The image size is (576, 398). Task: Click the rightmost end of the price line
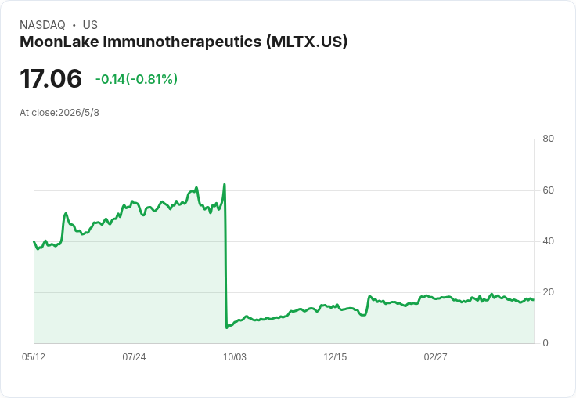pos(534,300)
